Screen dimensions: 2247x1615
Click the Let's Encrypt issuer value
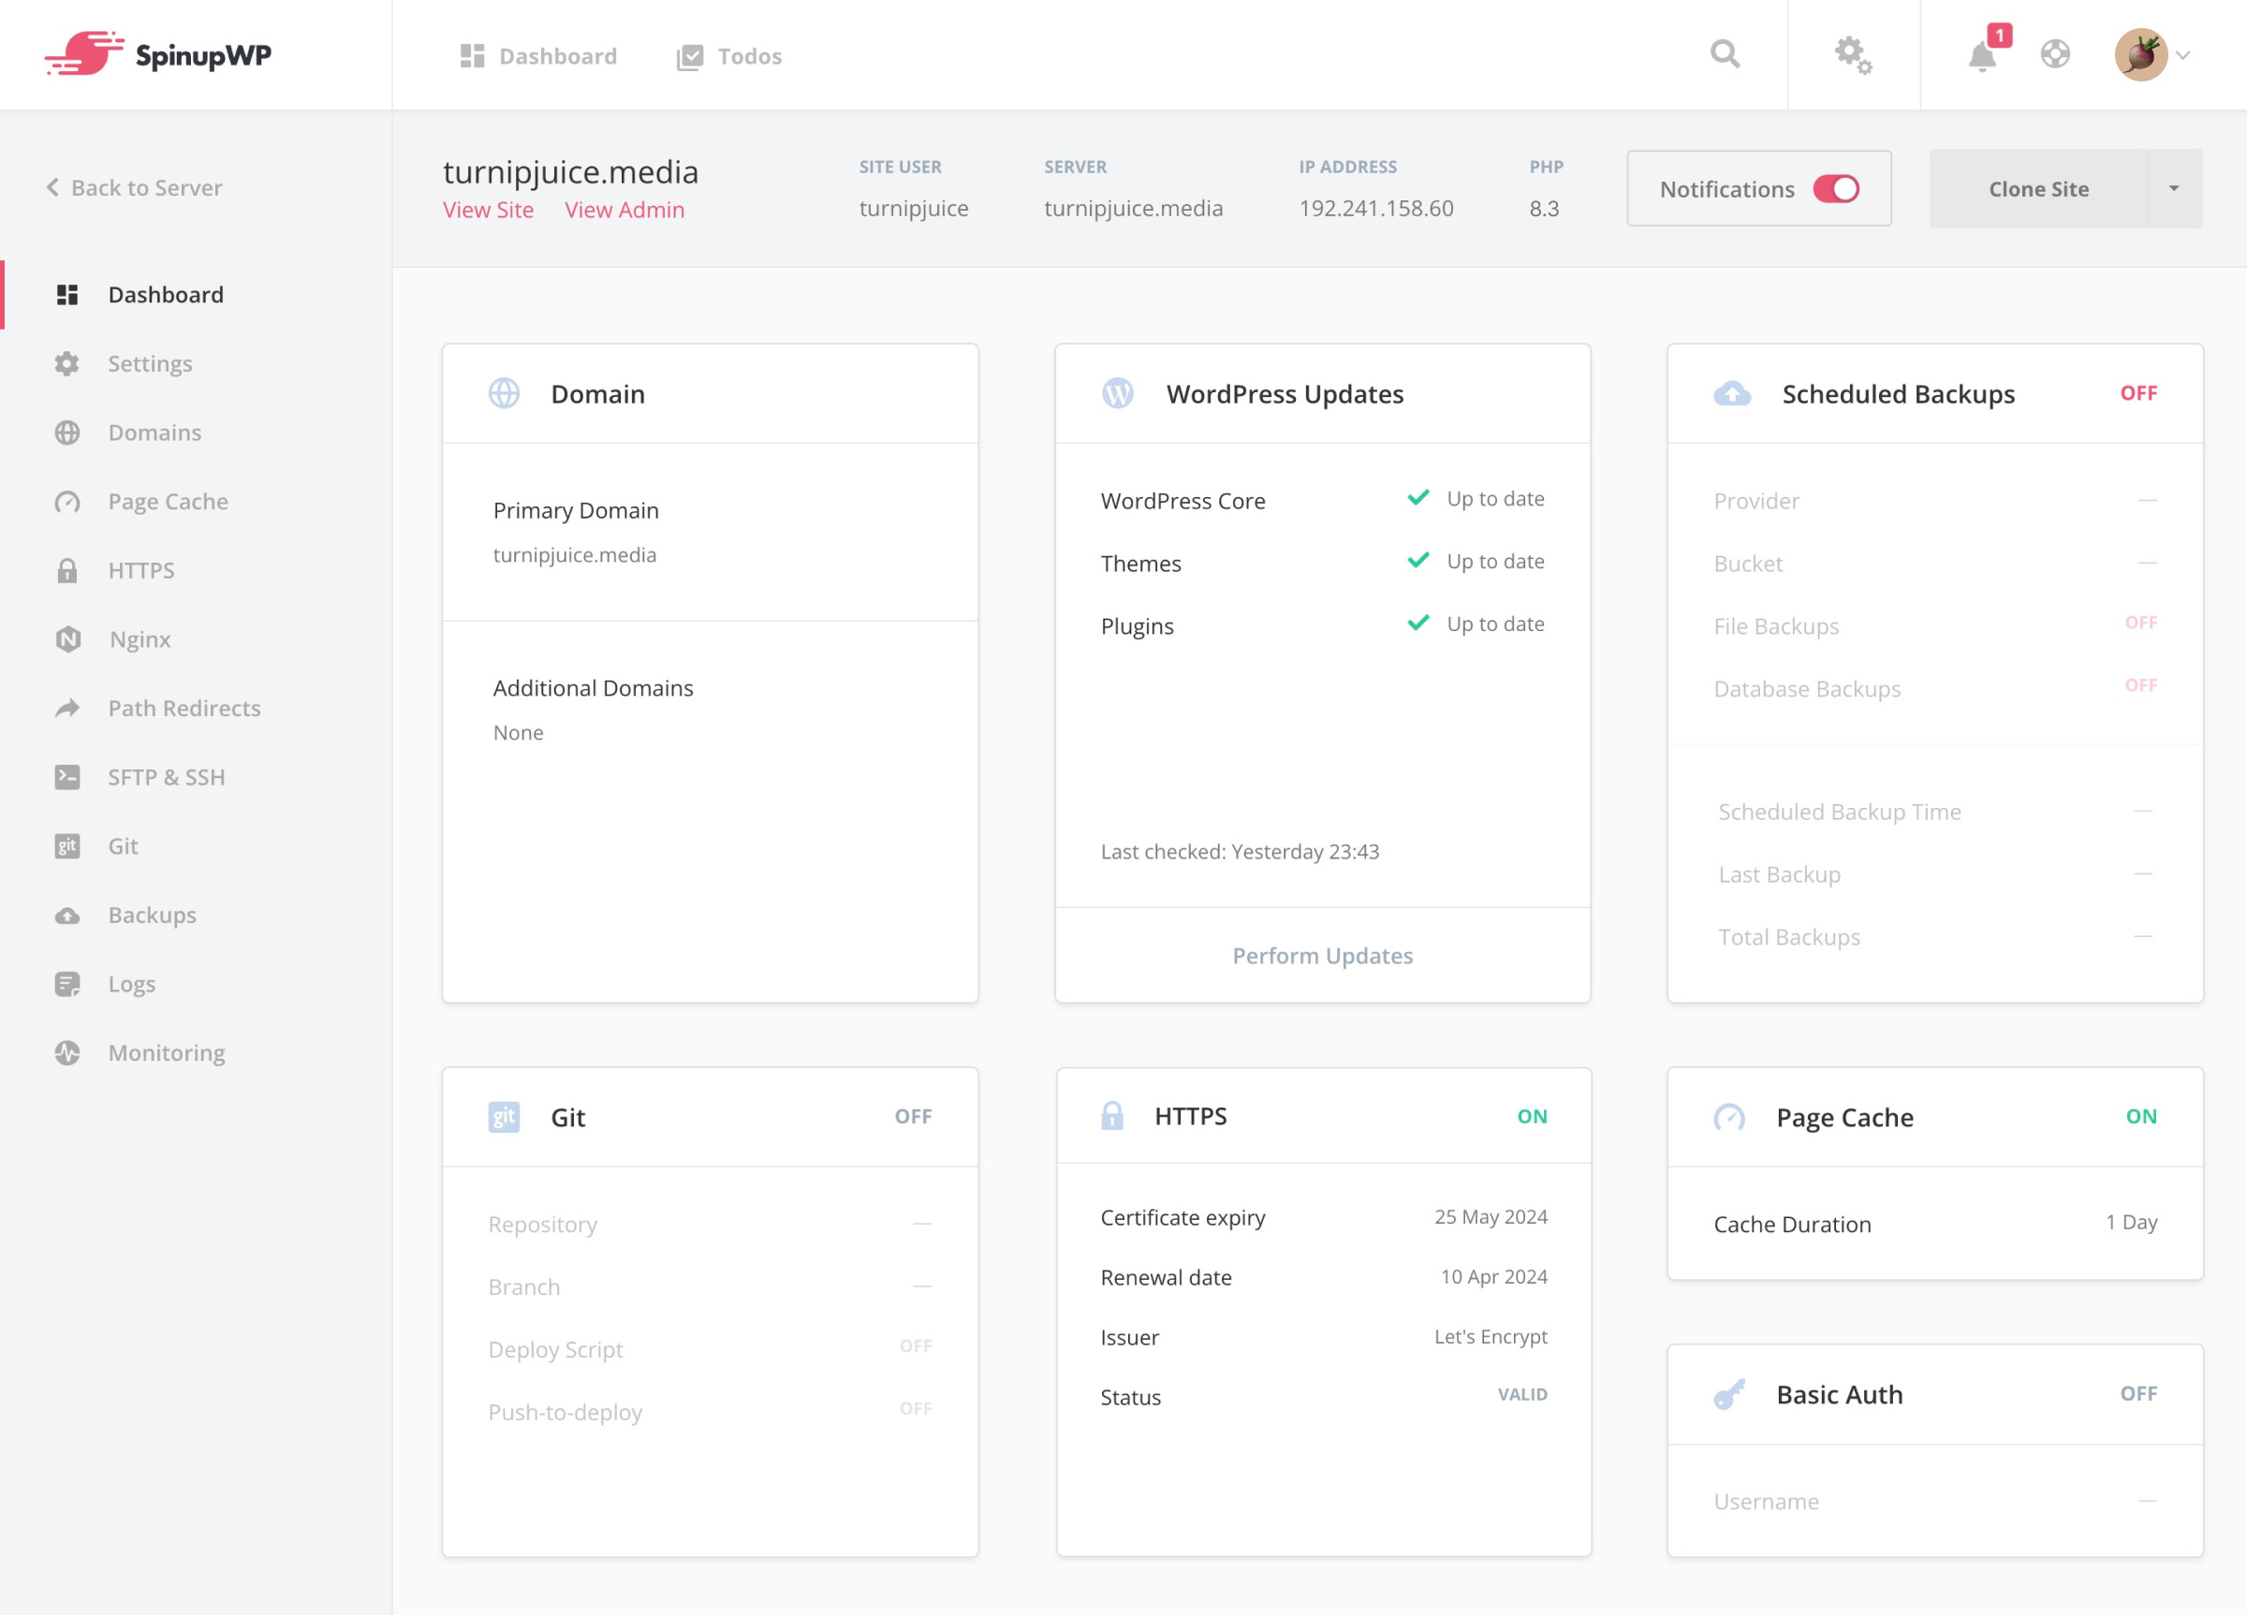click(1491, 1337)
